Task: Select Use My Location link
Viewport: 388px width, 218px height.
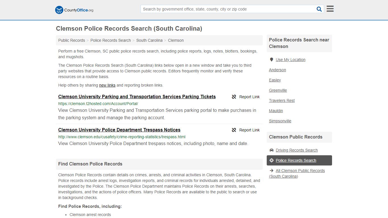Action: click(x=291, y=60)
